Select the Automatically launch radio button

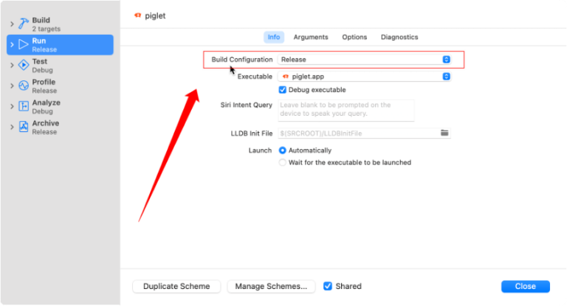[283, 150]
